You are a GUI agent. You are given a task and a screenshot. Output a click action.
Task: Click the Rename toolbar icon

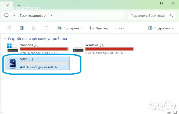coord(22,28)
